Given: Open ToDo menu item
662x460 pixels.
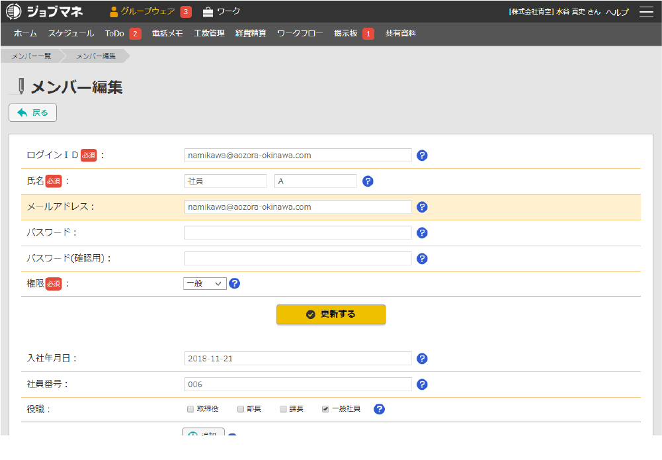Looking at the screenshot, I should pyautogui.click(x=114, y=33).
